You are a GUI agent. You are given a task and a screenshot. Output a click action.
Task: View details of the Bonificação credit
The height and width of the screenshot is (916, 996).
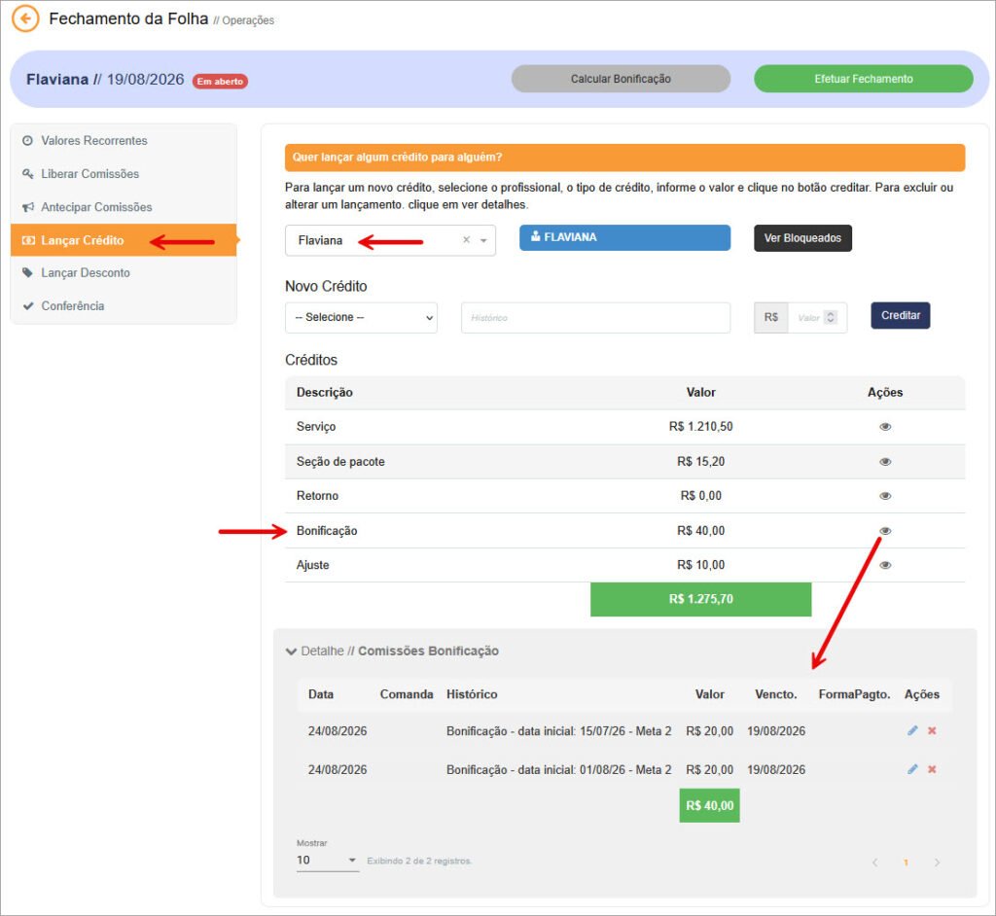[885, 530]
